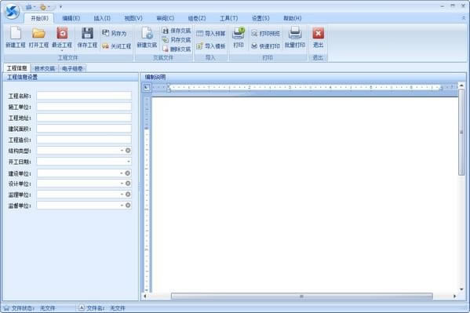Click the 工程名称 input field
The width and height of the screenshot is (470, 313).
(84, 96)
